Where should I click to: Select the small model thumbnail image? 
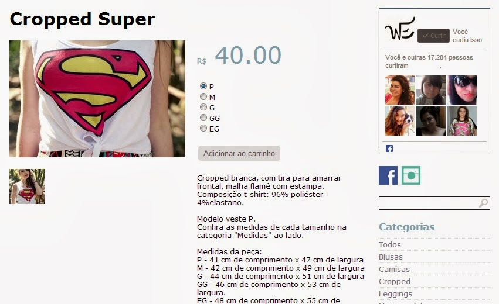[27, 186]
